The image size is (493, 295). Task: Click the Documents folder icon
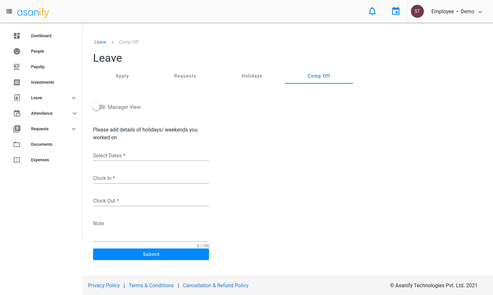[17, 144]
